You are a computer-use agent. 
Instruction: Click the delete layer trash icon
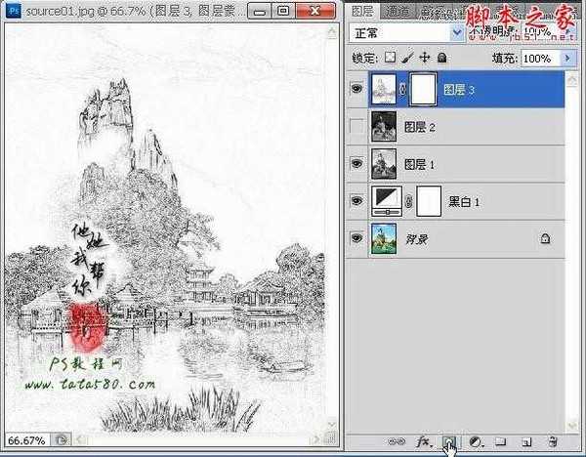coord(553,441)
